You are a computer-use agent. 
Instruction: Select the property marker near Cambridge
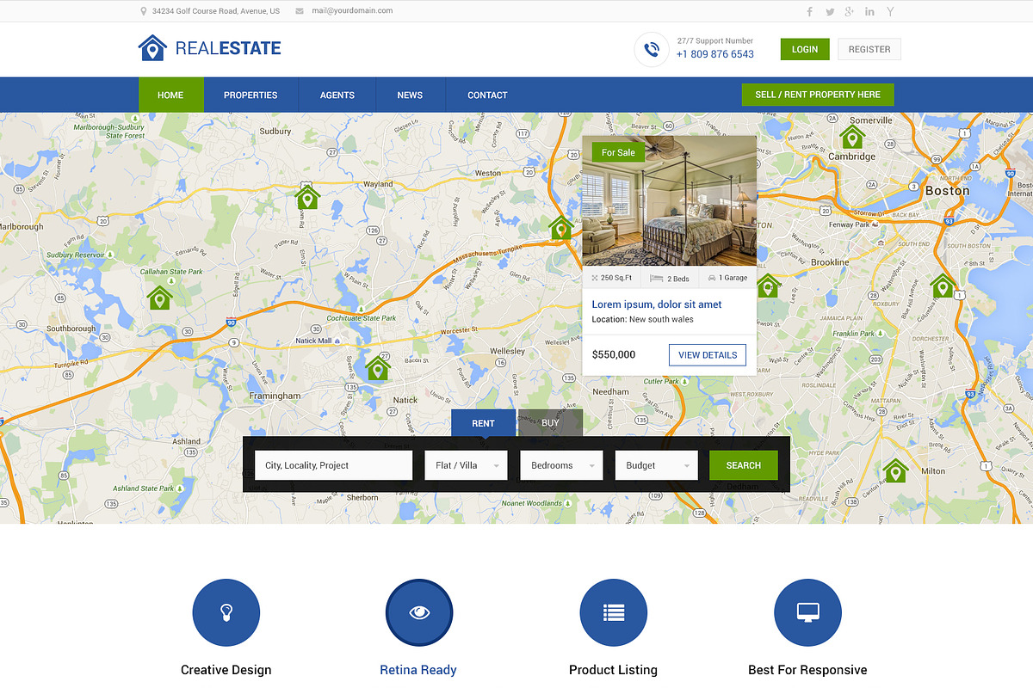pos(852,136)
